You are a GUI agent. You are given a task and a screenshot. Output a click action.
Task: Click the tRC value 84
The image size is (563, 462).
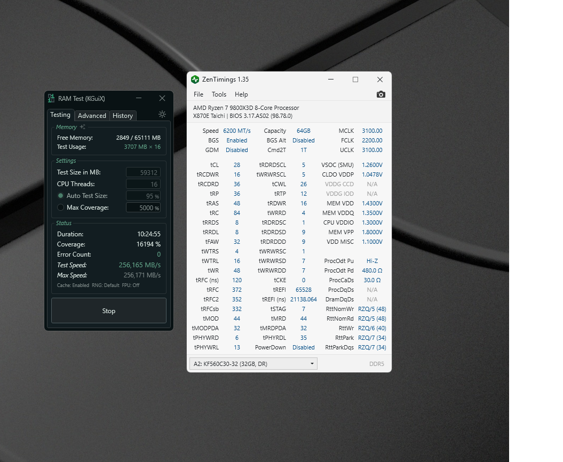[x=237, y=213]
